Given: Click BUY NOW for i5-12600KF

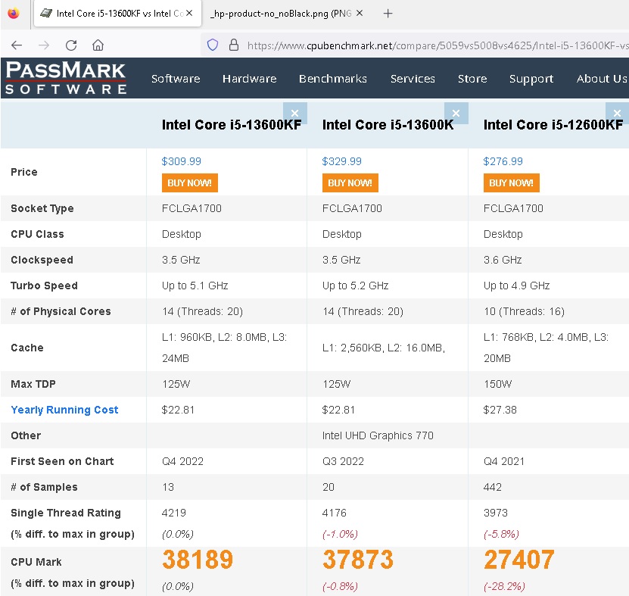Looking at the screenshot, I should coord(512,183).
